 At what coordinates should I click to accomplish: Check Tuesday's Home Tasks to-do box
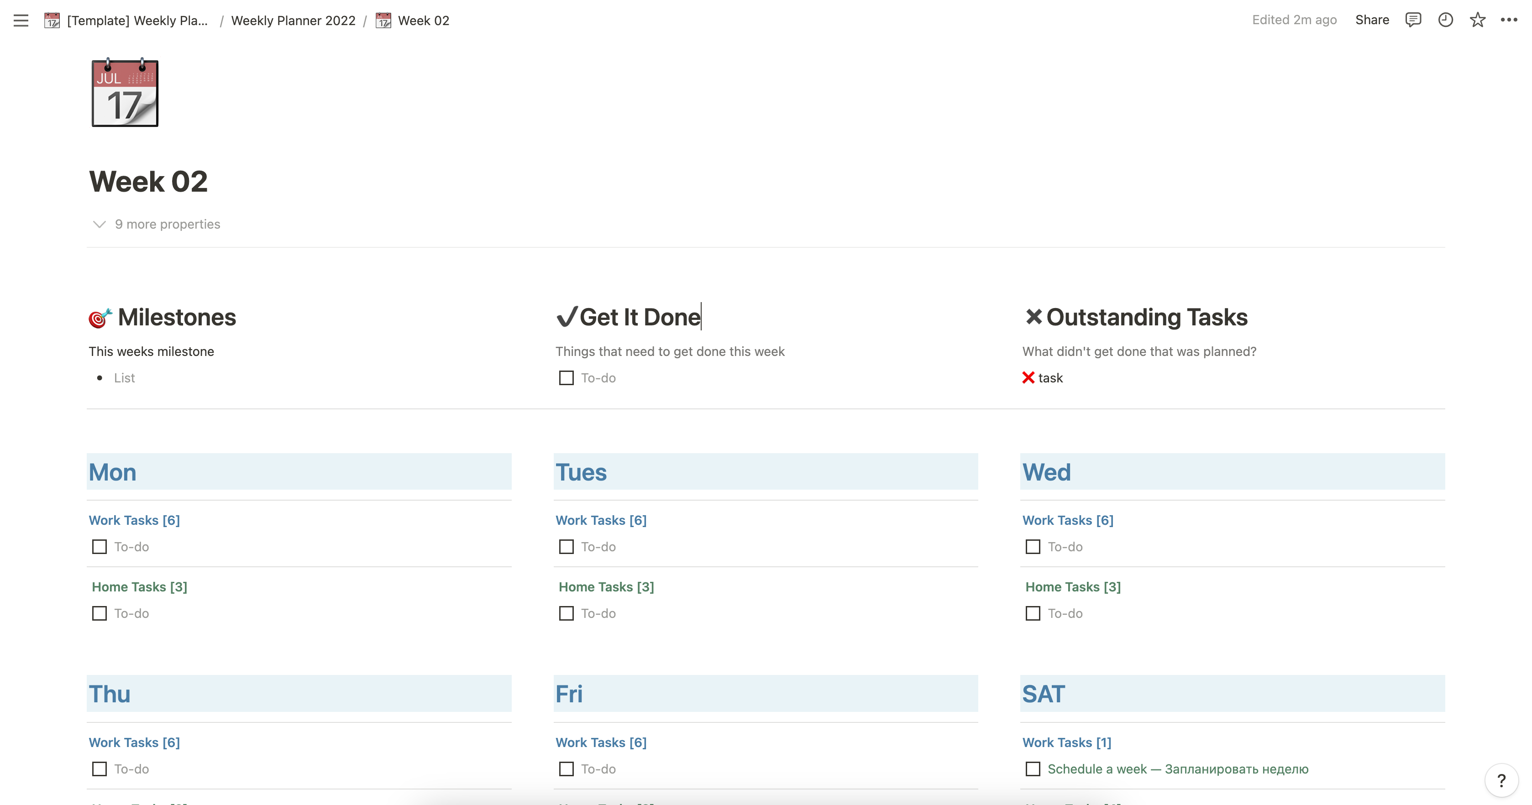tap(566, 613)
